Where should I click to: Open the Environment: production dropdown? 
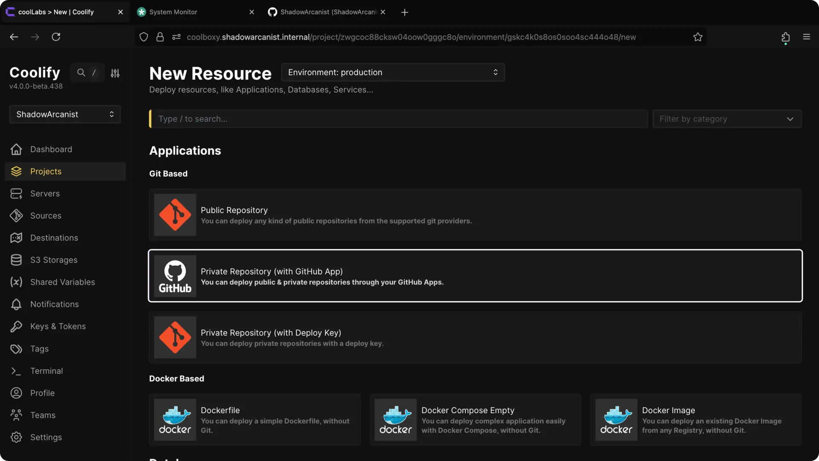[x=392, y=73]
